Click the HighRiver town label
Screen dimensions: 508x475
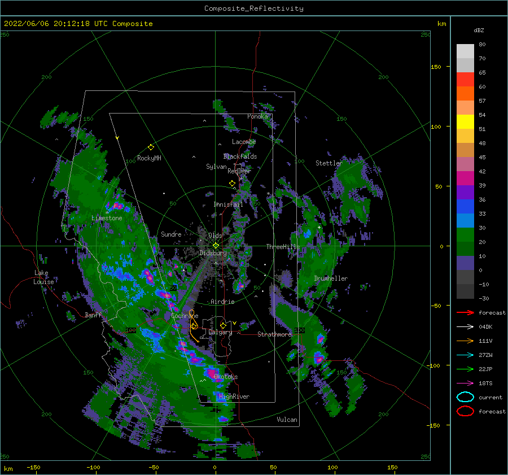pos(234,396)
